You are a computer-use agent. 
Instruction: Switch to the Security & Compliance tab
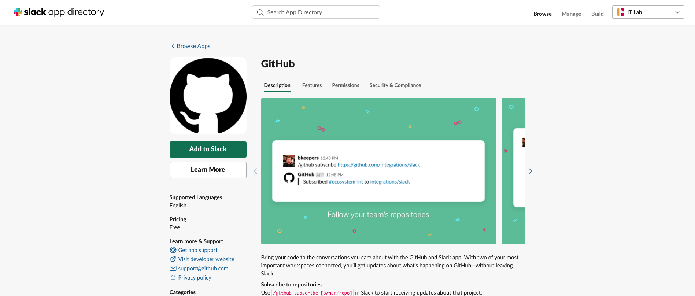(x=395, y=85)
